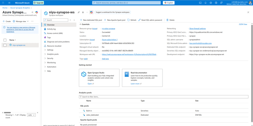Screen dimensions: 253x126
Task: Click the Read documentation book icon
Action: 127,74
